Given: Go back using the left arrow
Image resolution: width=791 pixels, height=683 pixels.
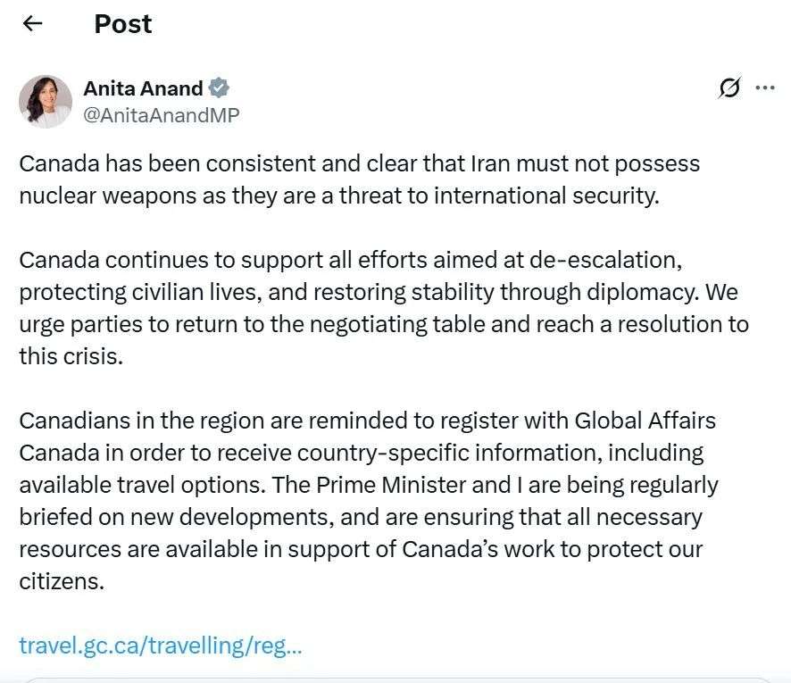Looking at the screenshot, I should [x=33, y=23].
